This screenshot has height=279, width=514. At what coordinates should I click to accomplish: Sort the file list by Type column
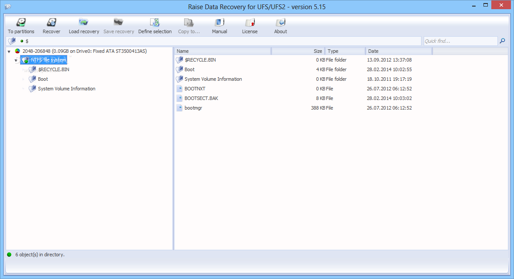(345, 51)
